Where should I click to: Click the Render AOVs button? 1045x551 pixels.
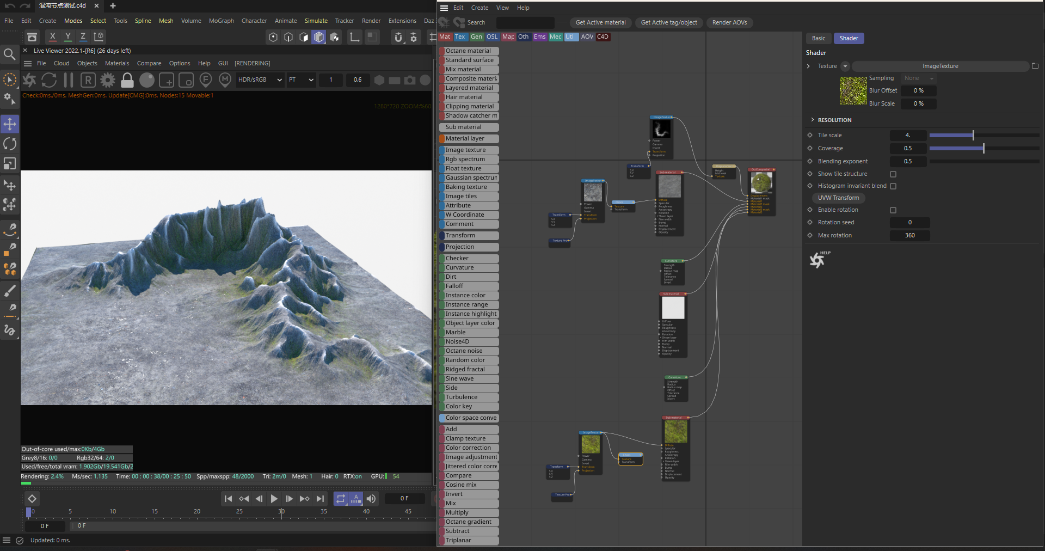point(729,22)
